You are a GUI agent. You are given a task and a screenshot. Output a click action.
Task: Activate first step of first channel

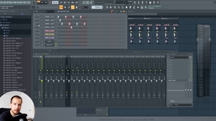tap(58, 17)
